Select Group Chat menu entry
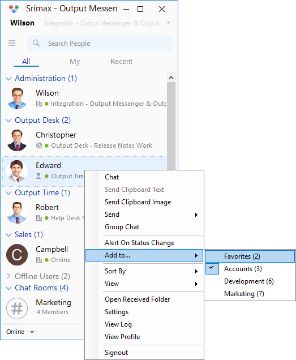Screen dimensions: 296x360 coord(144,227)
